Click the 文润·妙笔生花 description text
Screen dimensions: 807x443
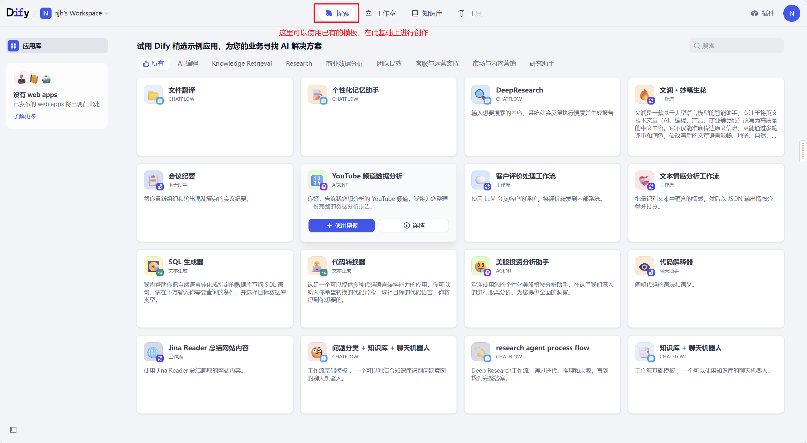tap(706, 124)
